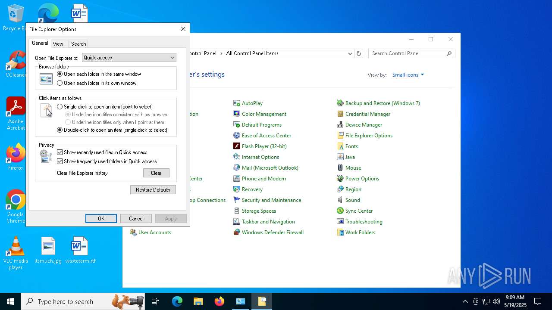Click the Region globe icon
552x310 pixels.
click(340, 189)
